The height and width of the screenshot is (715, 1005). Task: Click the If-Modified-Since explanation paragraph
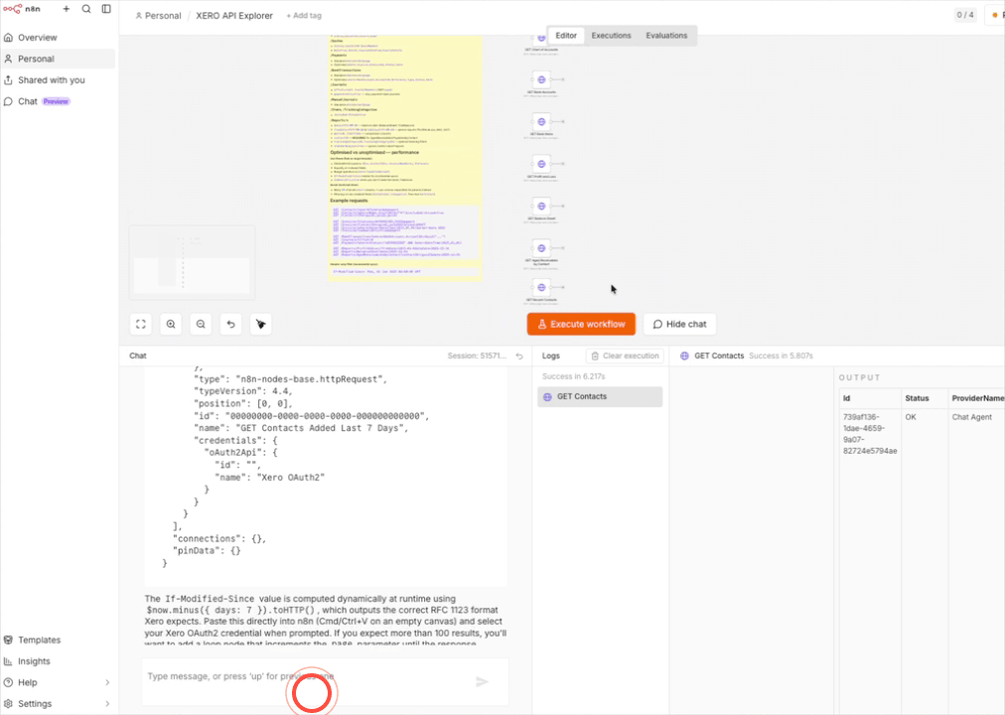(x=326, y=622)
